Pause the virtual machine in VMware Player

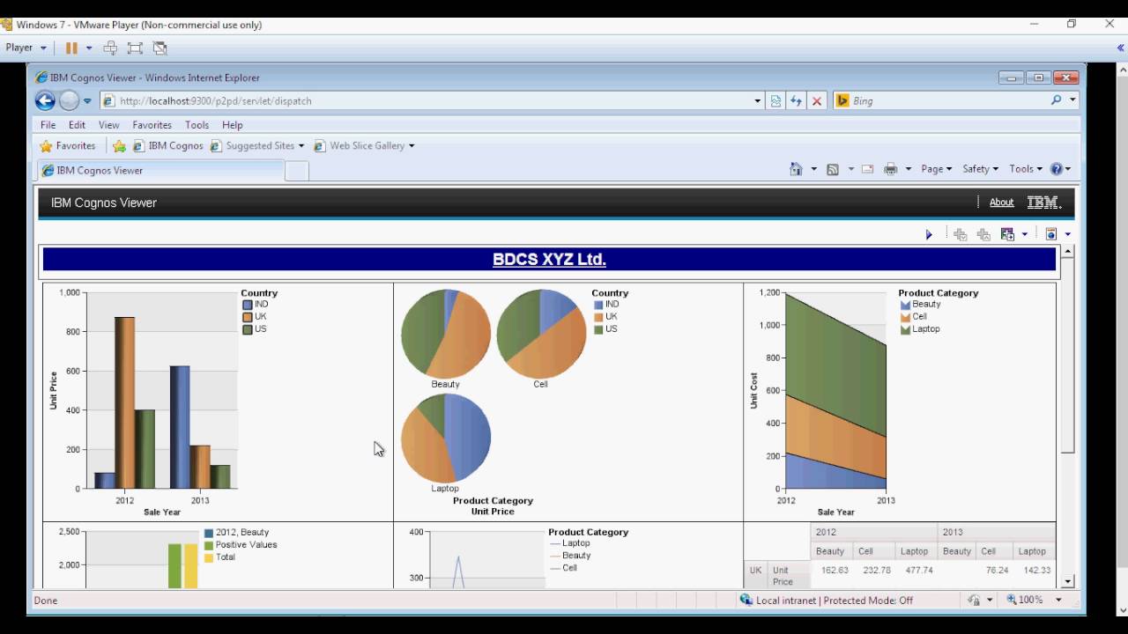pyautogui.click(x=71, y=48)
